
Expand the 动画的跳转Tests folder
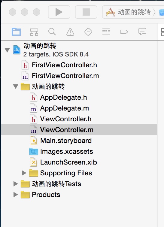[x=16, y=184]
